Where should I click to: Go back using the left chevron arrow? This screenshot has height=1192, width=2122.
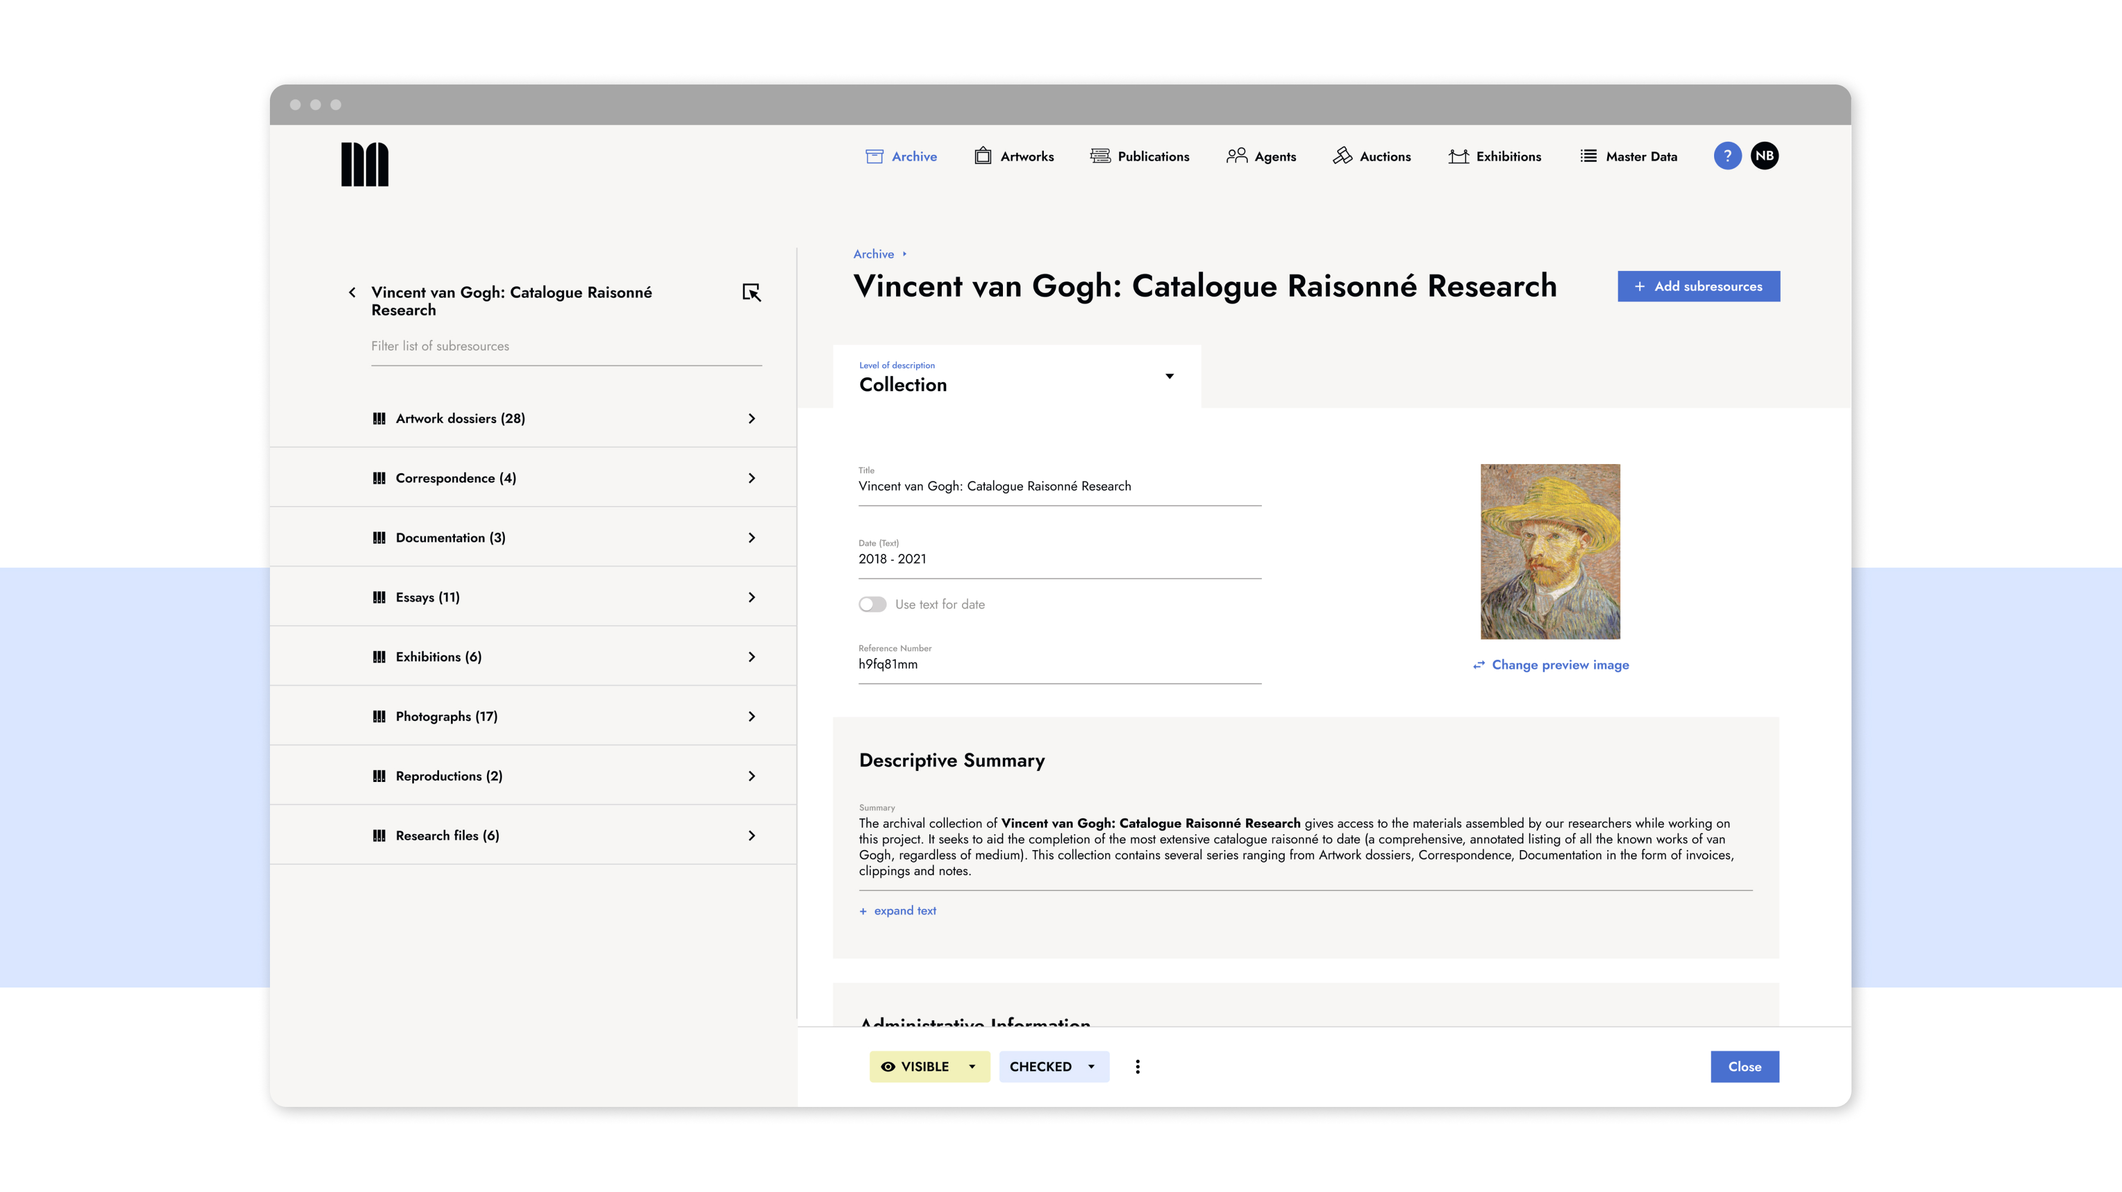tap(352, 292)
